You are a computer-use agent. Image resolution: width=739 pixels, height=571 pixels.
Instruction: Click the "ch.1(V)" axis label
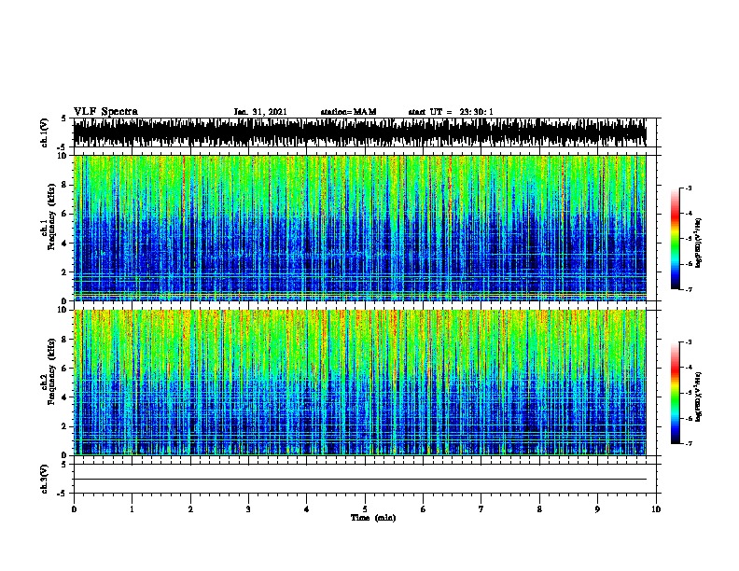45,132
